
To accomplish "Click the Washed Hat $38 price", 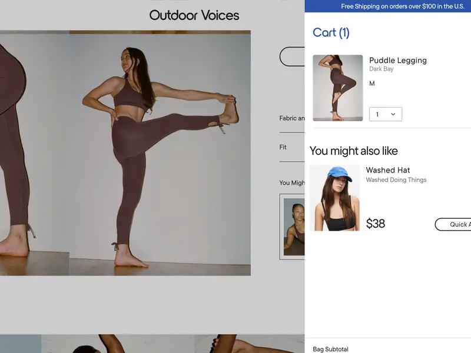I will [x=376, y=224].
